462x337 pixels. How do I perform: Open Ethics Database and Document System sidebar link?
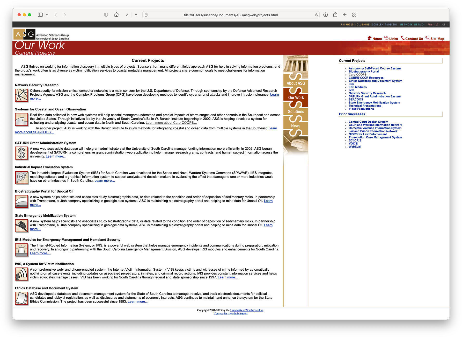[375, 81]
